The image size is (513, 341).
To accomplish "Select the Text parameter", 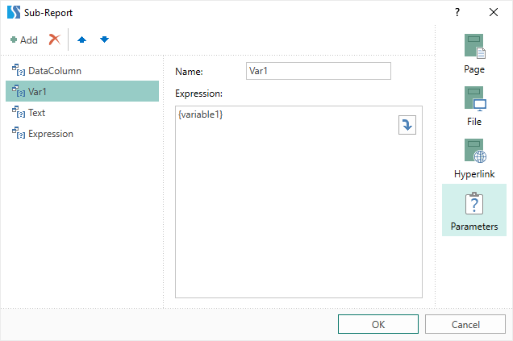I will (x=36, y=113).
